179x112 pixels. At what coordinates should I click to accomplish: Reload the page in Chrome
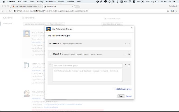click(10, 11)
